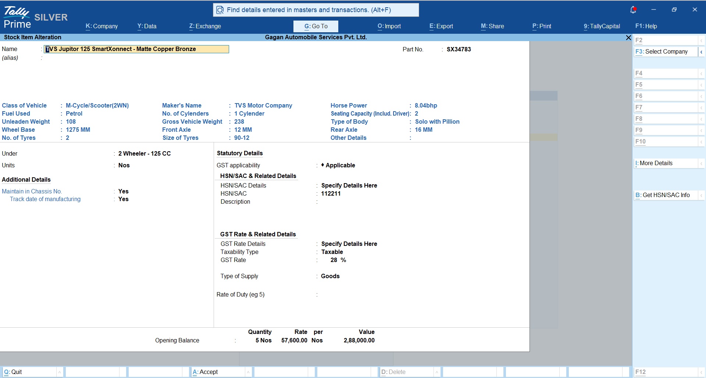The width and height of the screenshot is (706, 378).
Task: Open the Z: Exchange menu
Action: point(205,26)
